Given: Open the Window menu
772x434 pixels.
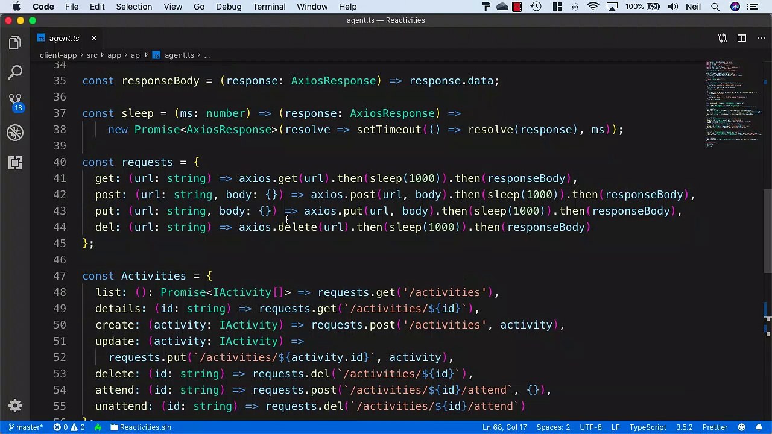Looking at the screenshot, I should pos(312,7).
